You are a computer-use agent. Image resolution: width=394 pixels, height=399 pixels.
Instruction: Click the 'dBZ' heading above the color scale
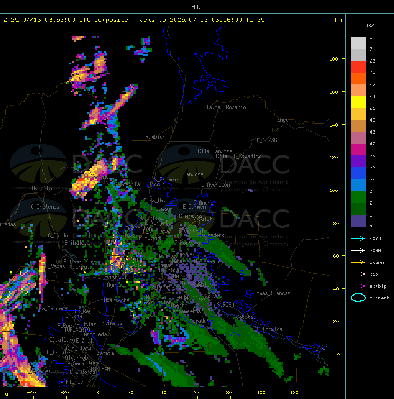(369, 26)
